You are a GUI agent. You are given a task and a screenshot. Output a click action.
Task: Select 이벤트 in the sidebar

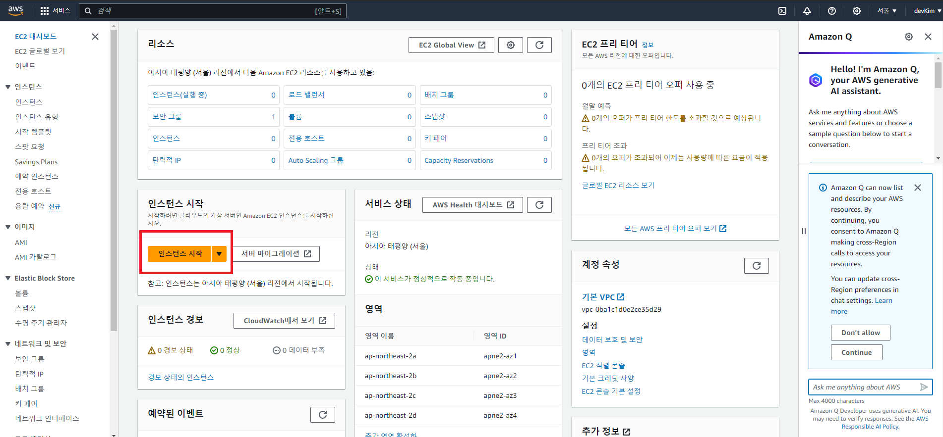(x=25, y=66)
